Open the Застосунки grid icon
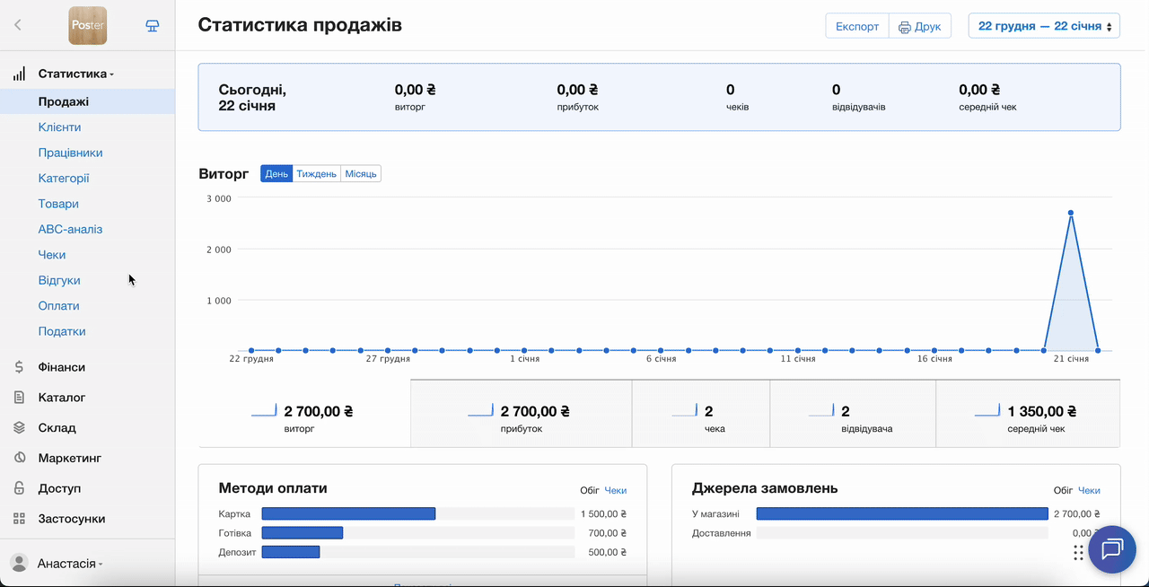Viewport: 1149px width, 587px height. pyautogui.click(x=19, y=519)
